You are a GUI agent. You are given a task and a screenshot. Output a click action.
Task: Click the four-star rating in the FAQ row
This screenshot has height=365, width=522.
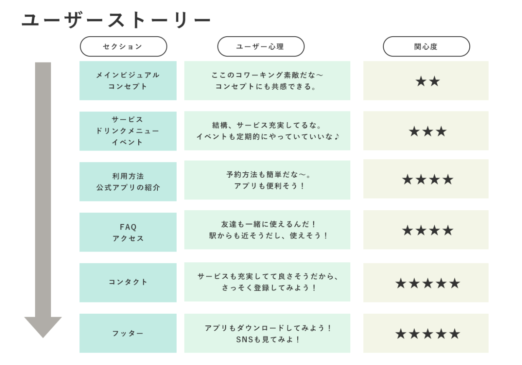click(x=426, y=230)
